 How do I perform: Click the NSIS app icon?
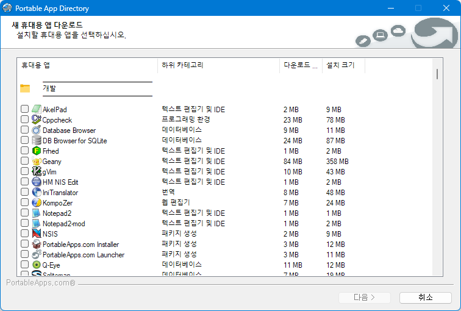[x=37, y=234]
